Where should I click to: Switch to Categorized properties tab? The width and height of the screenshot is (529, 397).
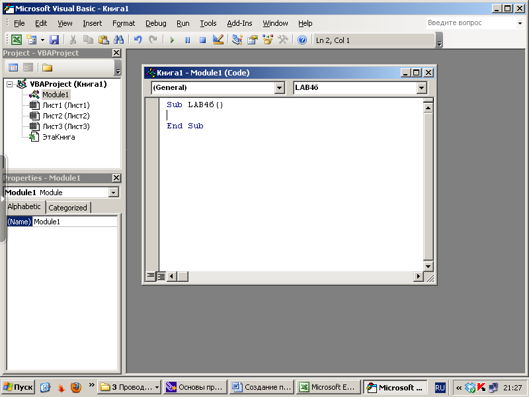pyautogui.click(x=67, y=208)
